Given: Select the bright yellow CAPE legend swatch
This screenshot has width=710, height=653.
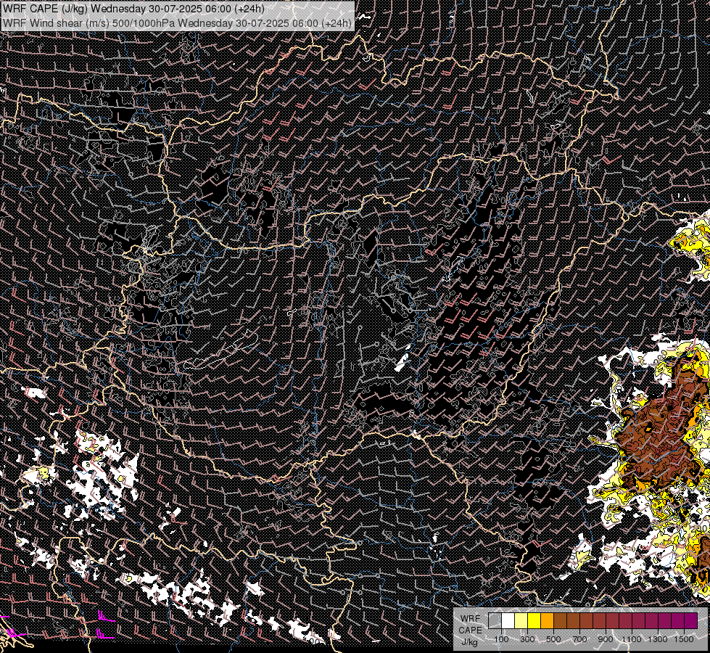Looking at the screenshot, I should [x=534, y=620].
